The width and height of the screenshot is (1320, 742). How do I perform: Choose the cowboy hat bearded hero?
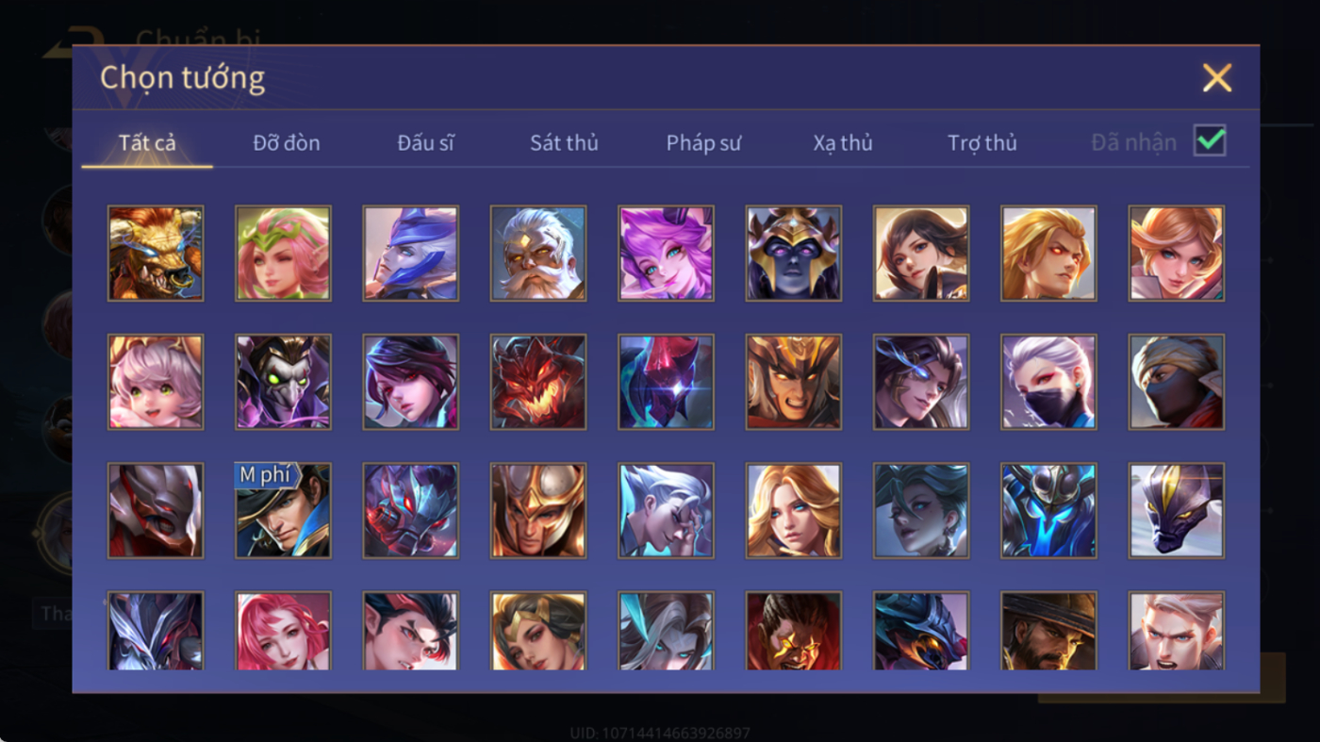click(1048, 631)
